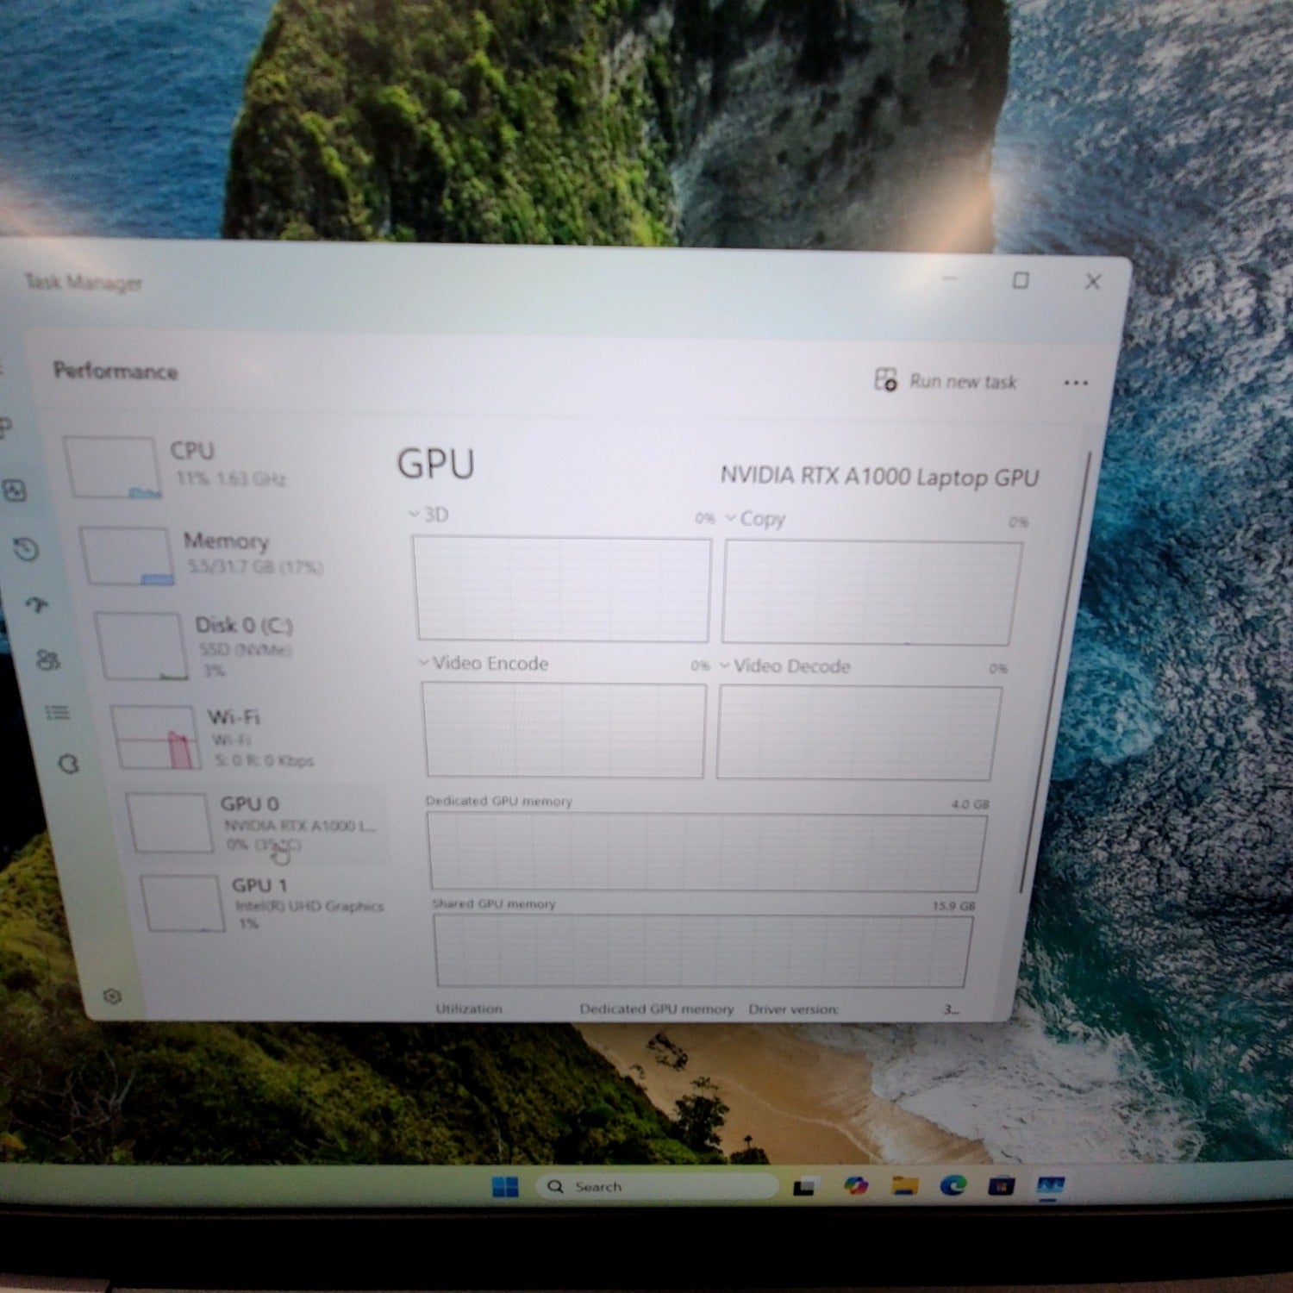The height and width of the screenshot is (1293, 1293).
Task: Open the App history page icon
Action: (27, 549)
